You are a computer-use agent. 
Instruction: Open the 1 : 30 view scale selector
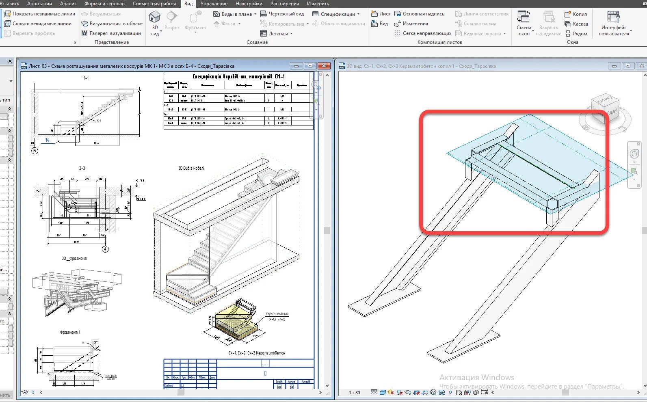coord(354,393)
